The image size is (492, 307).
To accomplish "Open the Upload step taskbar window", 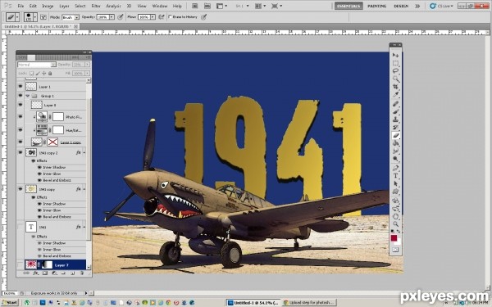I will pyautogui.click(x=308, y=303).
